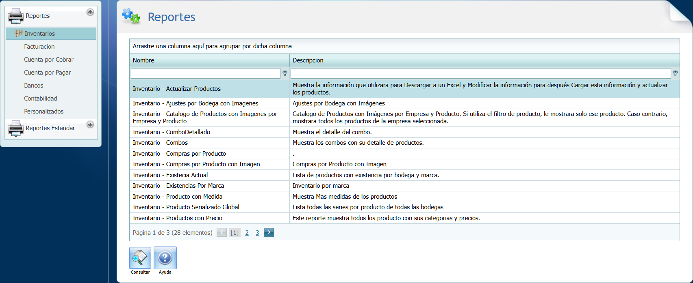Click the Consultar magnifier icon

[140, 258]
